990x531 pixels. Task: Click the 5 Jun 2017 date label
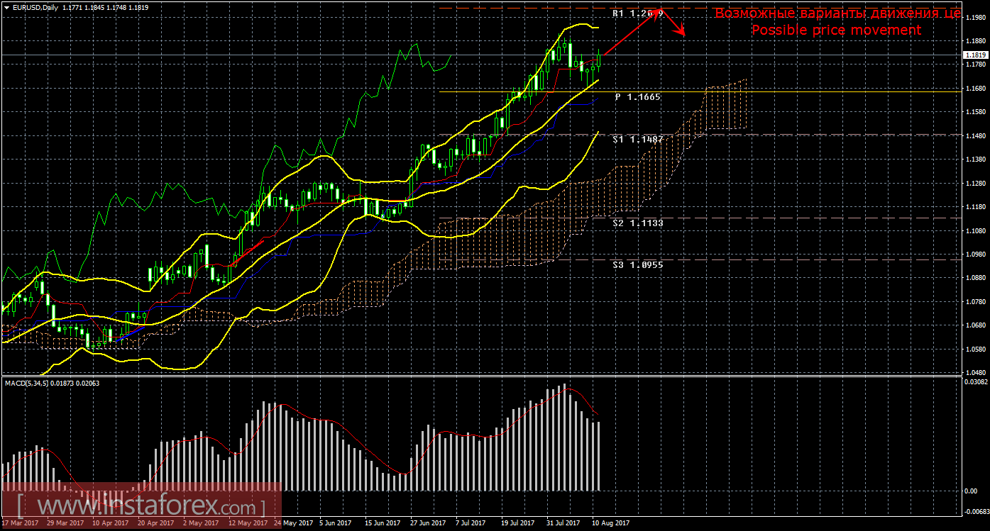[x=335, y=523]
